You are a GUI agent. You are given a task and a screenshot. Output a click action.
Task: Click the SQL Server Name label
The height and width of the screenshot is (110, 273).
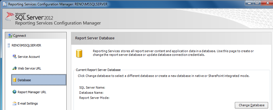pos(92,87)
